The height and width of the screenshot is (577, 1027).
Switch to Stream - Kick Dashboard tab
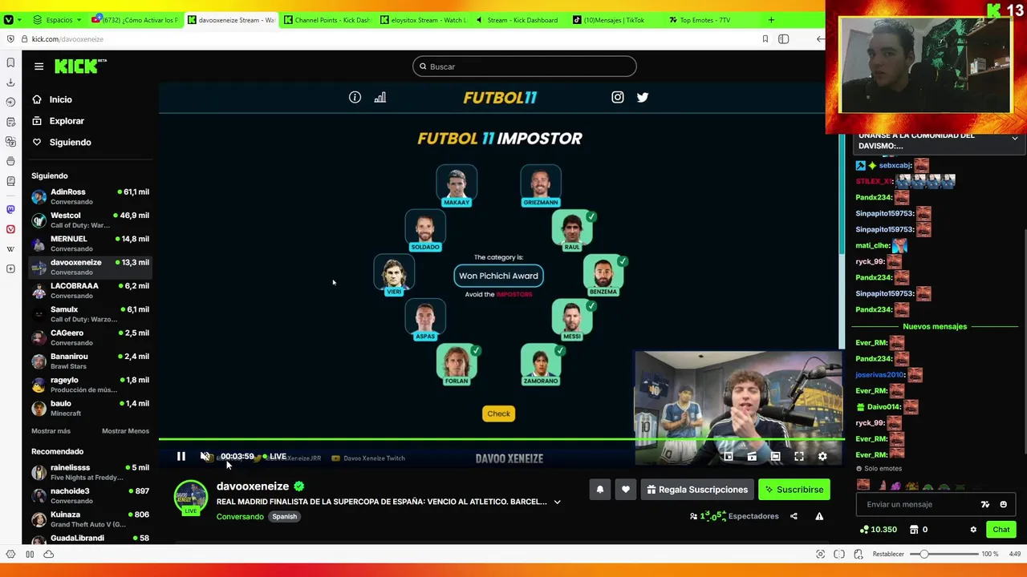click(x=520, y=20)
